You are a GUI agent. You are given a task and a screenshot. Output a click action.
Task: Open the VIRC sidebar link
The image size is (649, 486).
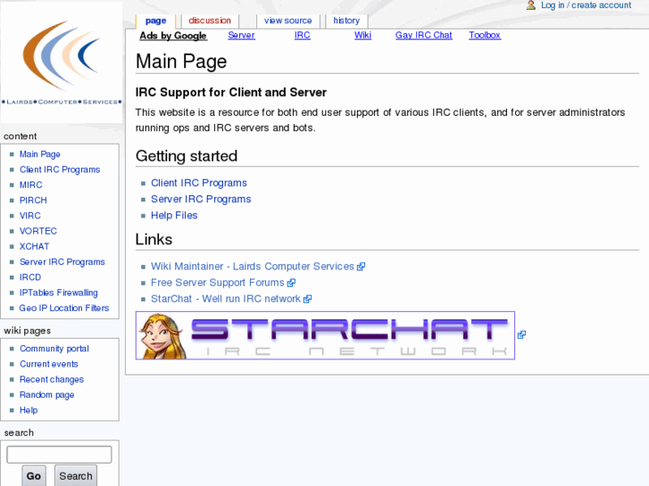(29, 216)
